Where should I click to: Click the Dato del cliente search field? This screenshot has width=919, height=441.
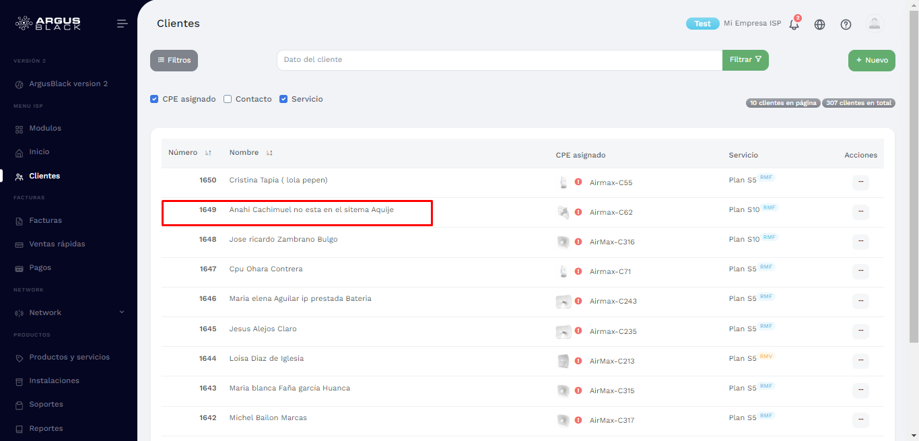[x=500, y=60]
